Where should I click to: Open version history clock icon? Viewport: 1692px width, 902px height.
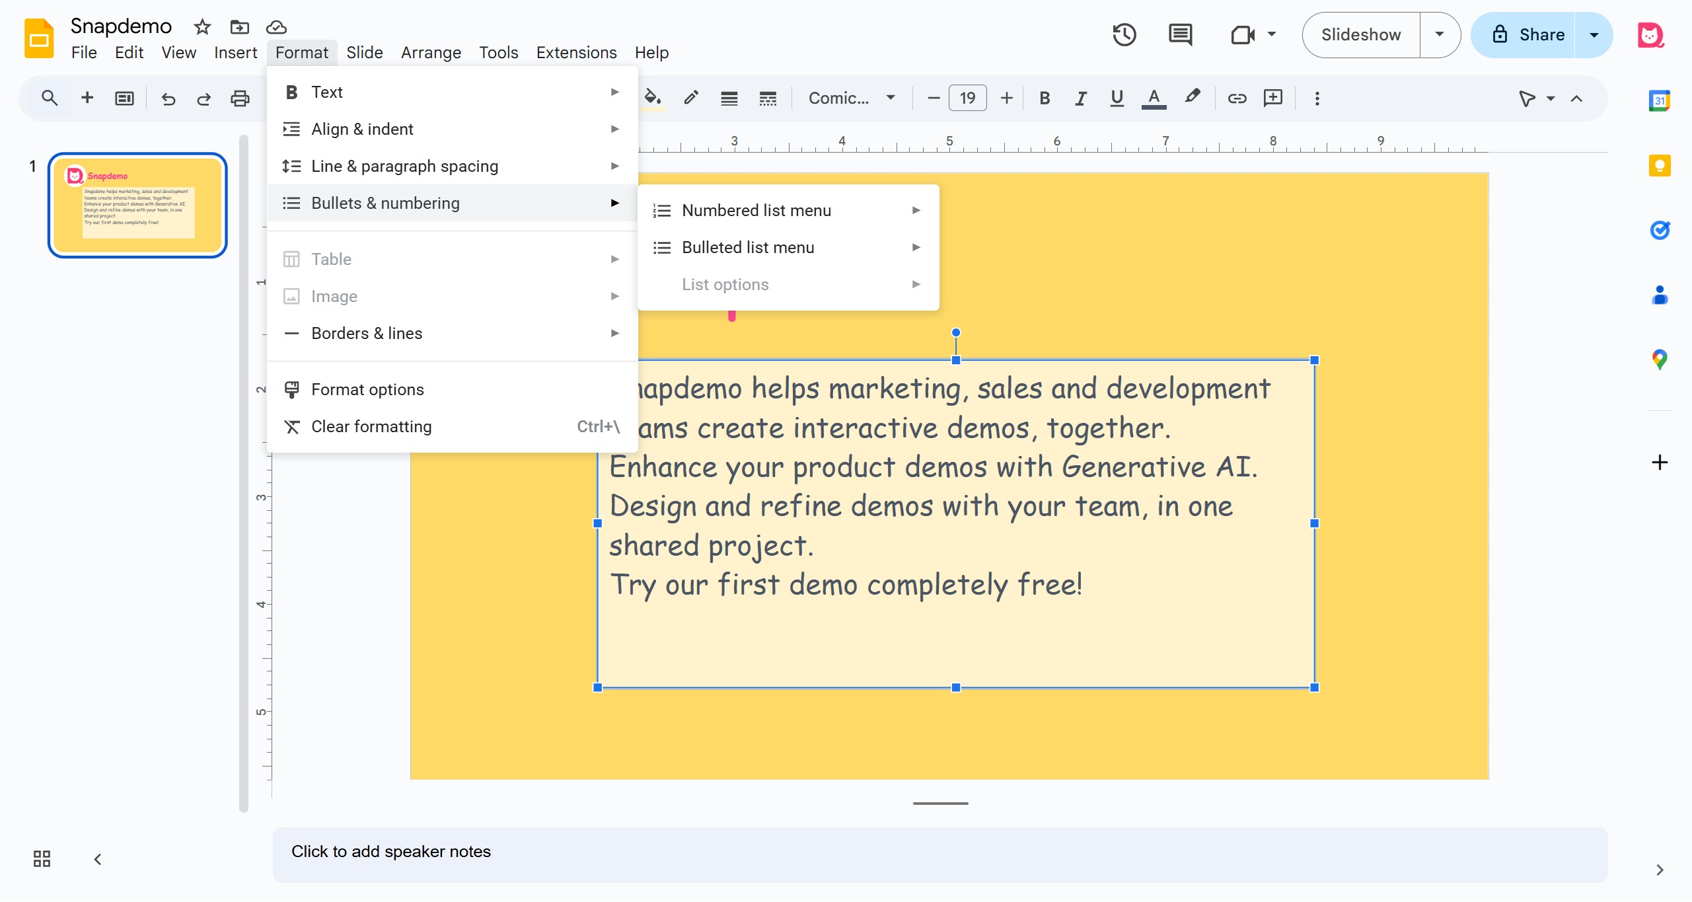(1124, 35)
